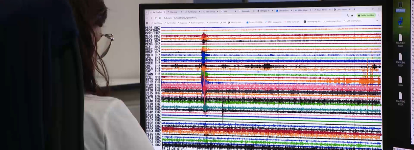Click the PBIS HHZ channel label
The width and height of the screenshot is (414, 150).
tap(152, 93)
